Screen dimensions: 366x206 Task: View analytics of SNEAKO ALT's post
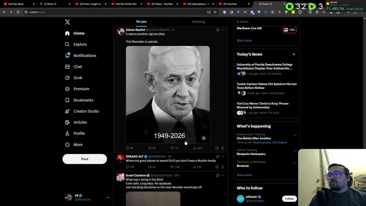click(197, 167)
